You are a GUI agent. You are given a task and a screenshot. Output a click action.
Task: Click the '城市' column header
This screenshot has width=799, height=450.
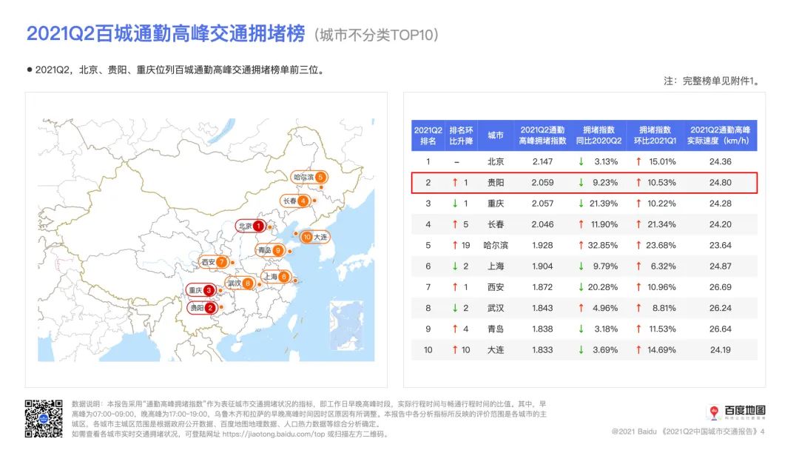pyautogui.click(x=495, y=135)
